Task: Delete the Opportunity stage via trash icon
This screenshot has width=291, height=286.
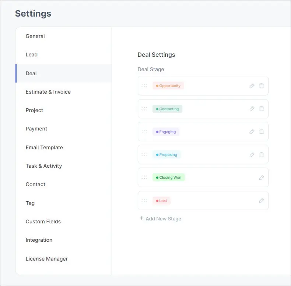Action: coord(262,86)
